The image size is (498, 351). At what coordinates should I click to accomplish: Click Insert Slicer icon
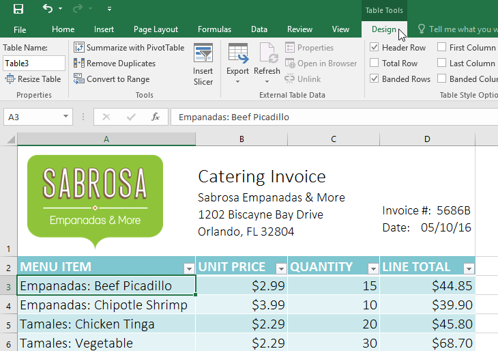pyautogui.click(x=203, y=54)
